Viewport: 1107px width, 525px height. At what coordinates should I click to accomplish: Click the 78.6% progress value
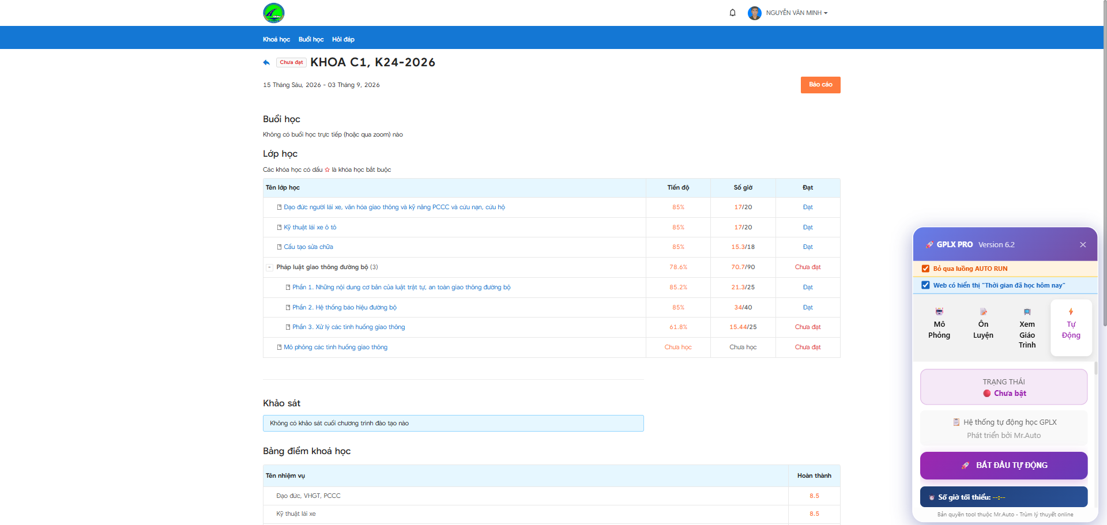(x=678, y=267)
